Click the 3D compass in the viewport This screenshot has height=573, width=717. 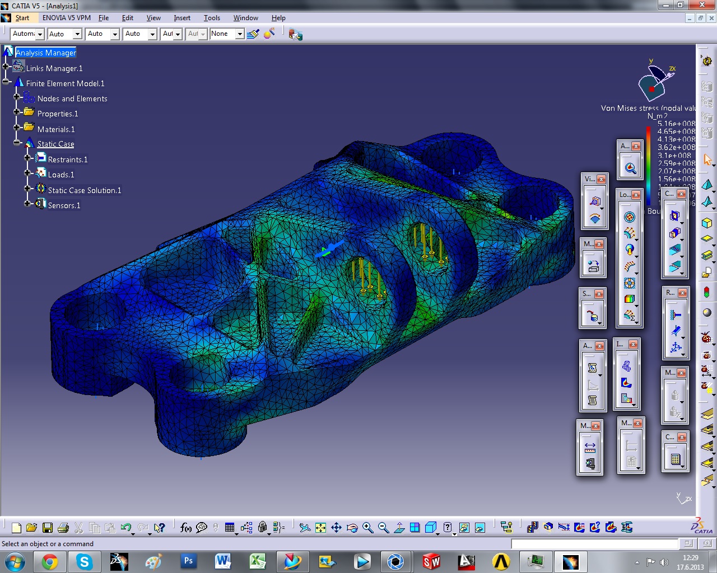click(x=655, y=83)
